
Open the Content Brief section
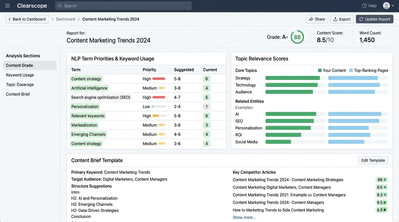(x=18, y=94)
